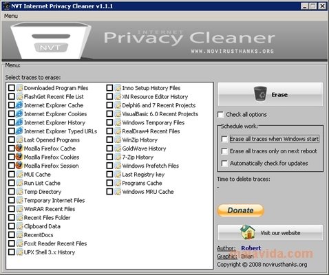Check the Last Registry key box
Viewport: 329px width, 275px height.
click(x=109, y=175)
